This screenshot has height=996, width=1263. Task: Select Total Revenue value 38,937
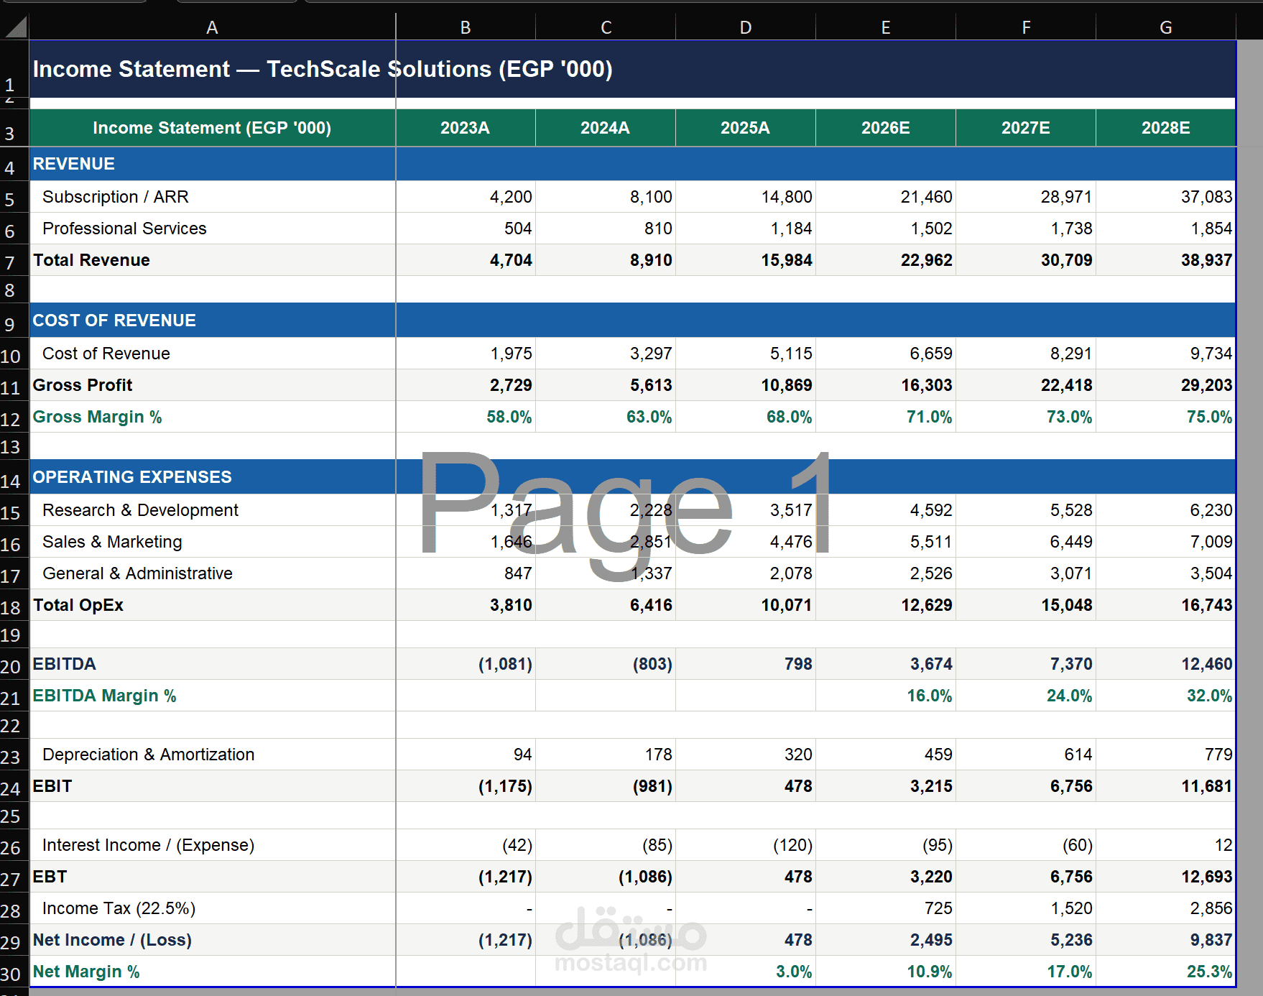tap(1166, 260)
